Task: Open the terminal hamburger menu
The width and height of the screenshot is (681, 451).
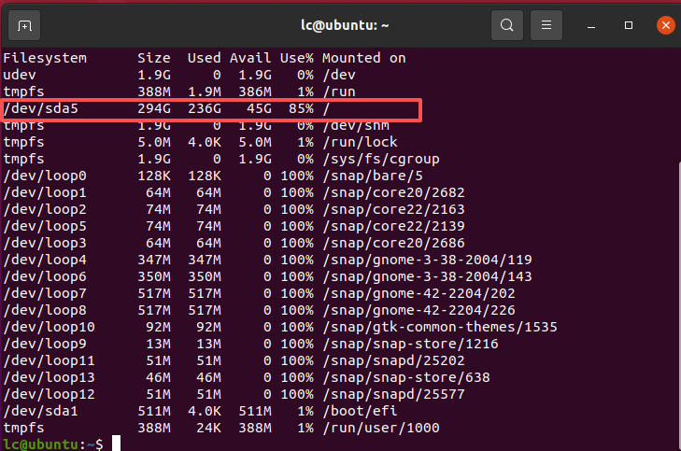Action: pyautogui.click(x=547, y=25)
